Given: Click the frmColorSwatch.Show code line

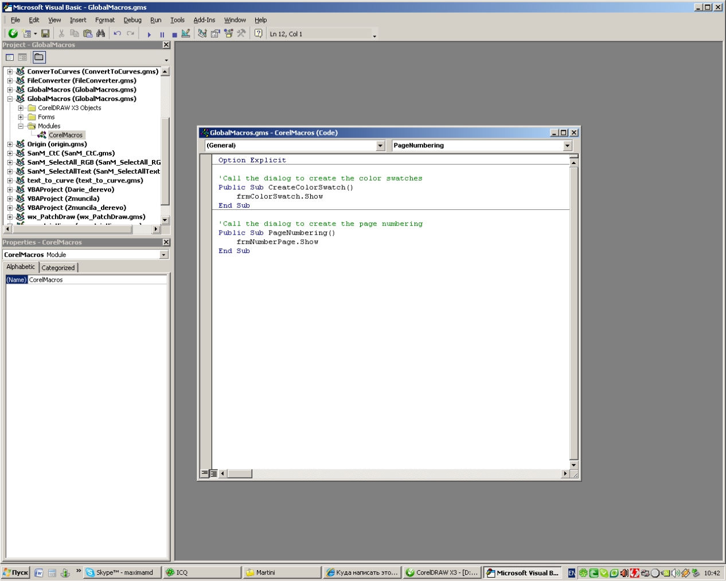Looking at the screenshot, I should pyautogui.click(x=280, y=196).
